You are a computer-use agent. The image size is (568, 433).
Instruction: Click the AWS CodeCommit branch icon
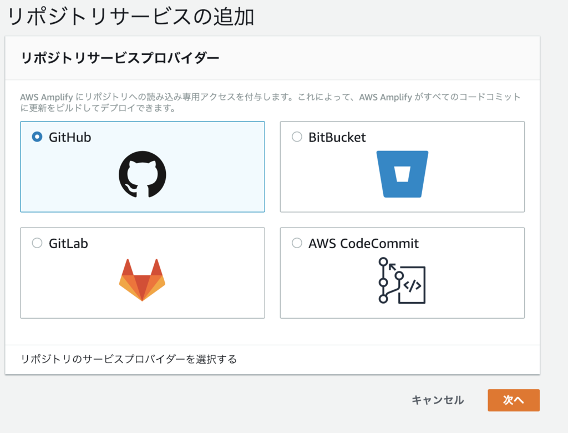[x=402, y=281]
